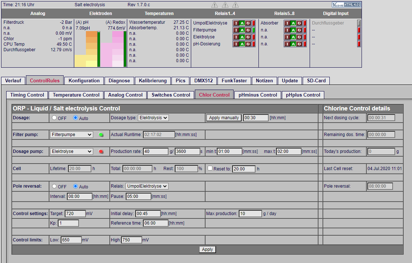The height and width of the screenshot is (263, 412).
Task: Turn pH-Dosierung relay off (O)
Action: click(248, 44)
